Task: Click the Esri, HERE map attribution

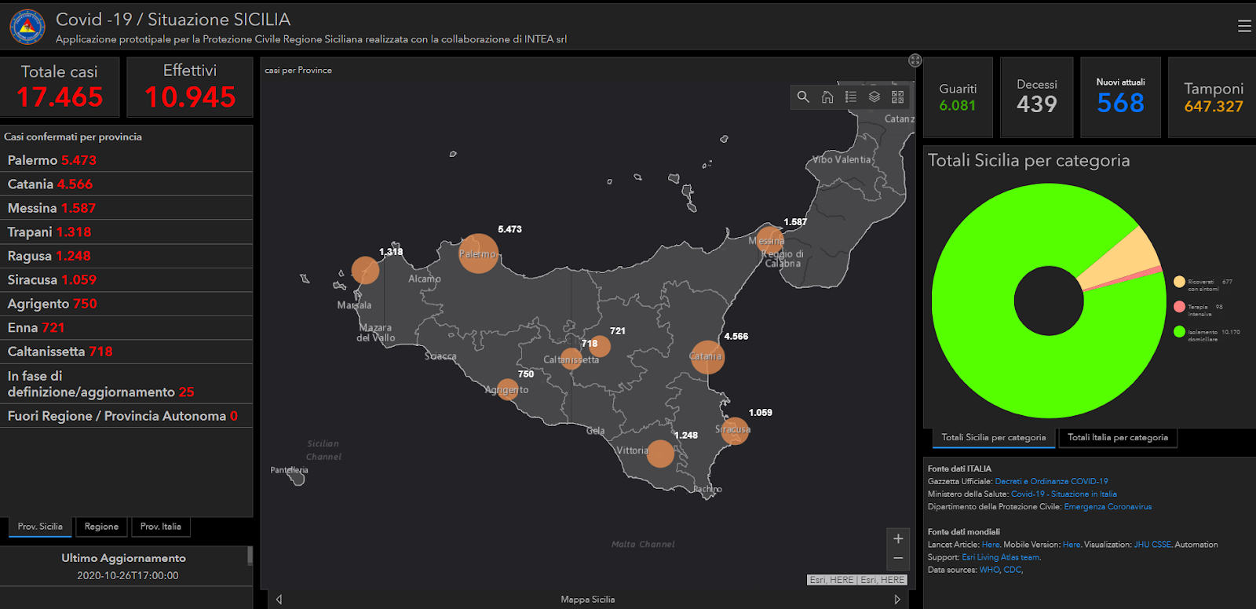Action: coord(857,580)
